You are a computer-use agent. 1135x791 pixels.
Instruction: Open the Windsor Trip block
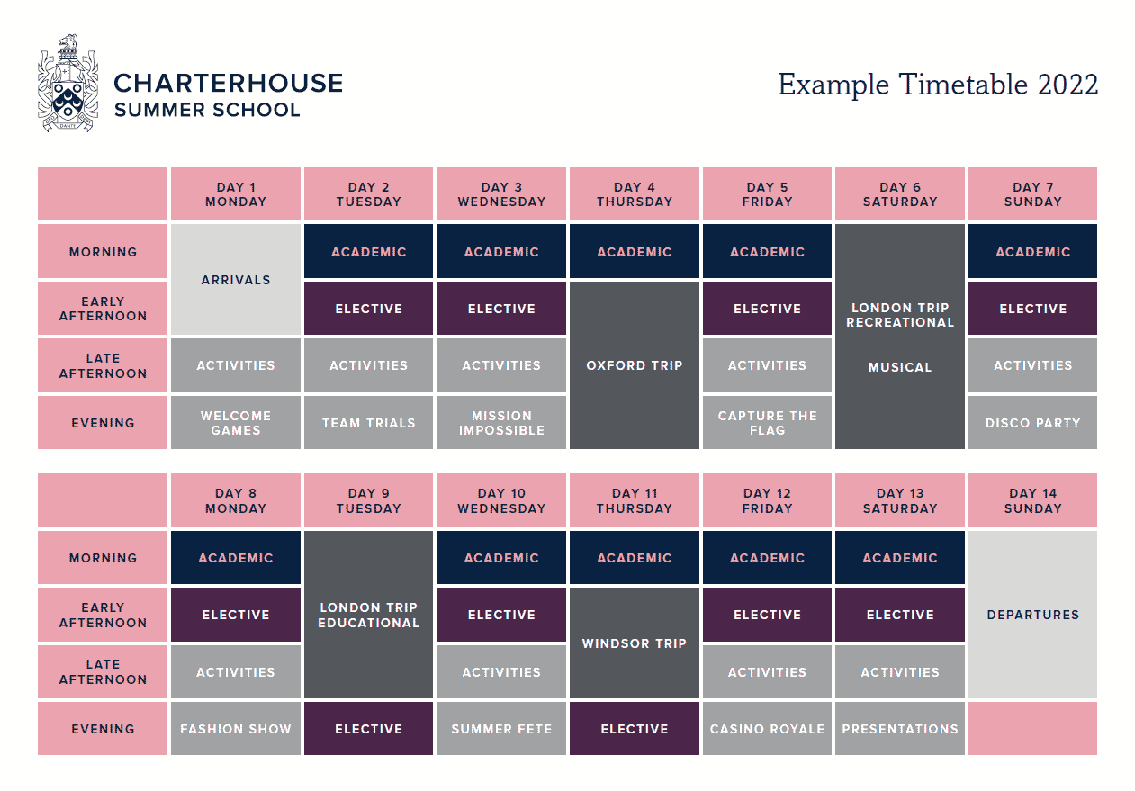635,643
